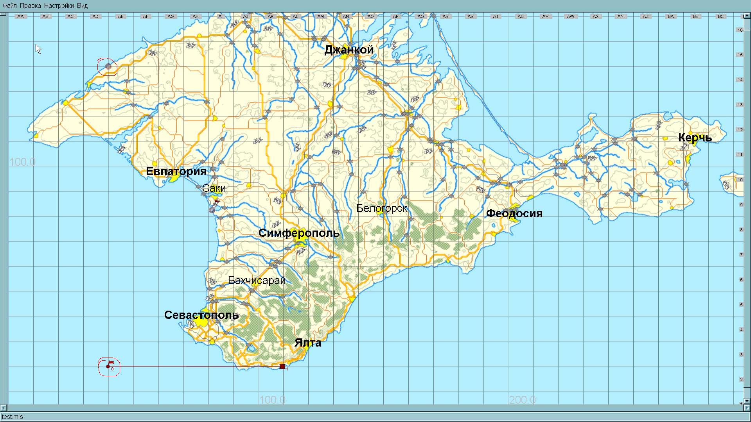Open the Правка menu
This screenshot has height=422, width=751.
(30, 5)
